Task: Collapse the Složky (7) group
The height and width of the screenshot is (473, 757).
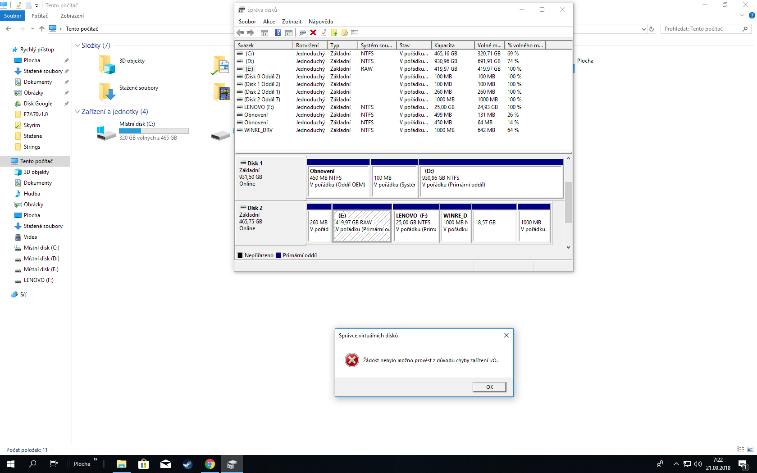Action: (77, 45)
